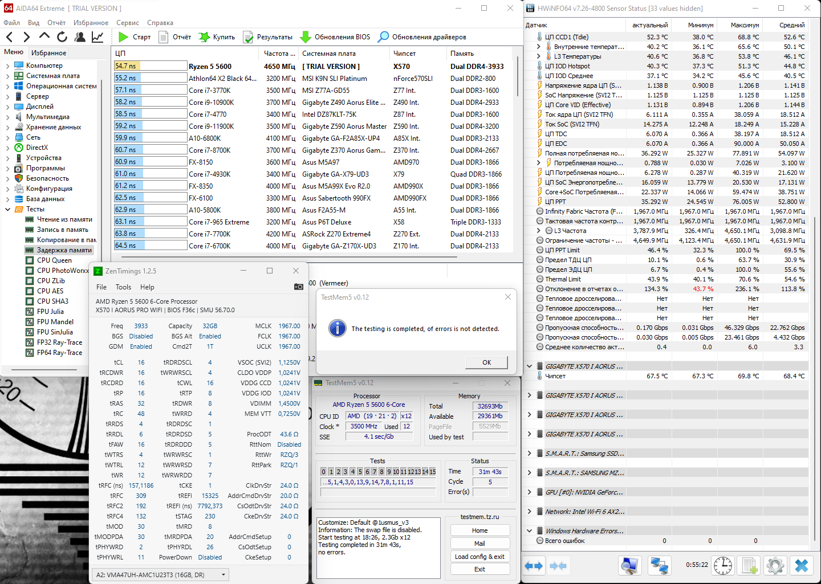This screenshot has height=584, width=821.
Task: Select Core i9-10900K row in AIDA64 results
Action: [314, 103]
